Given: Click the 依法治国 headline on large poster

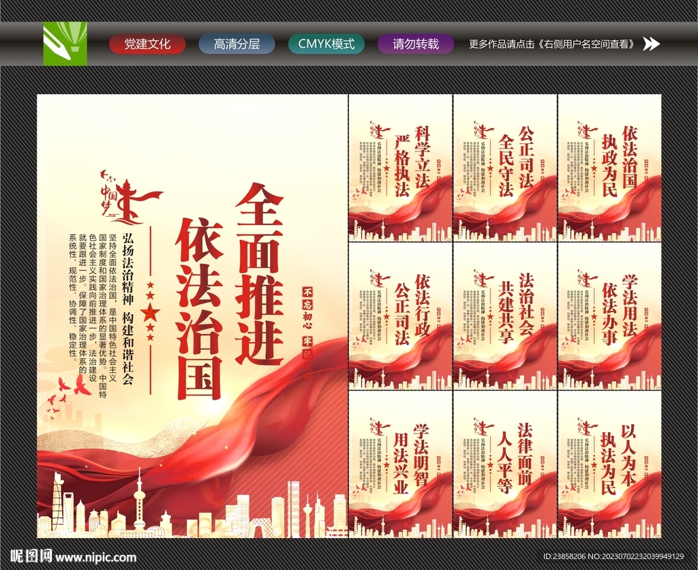Looking at the screenshot, I should pyautogui.click(x=198, y=309).
